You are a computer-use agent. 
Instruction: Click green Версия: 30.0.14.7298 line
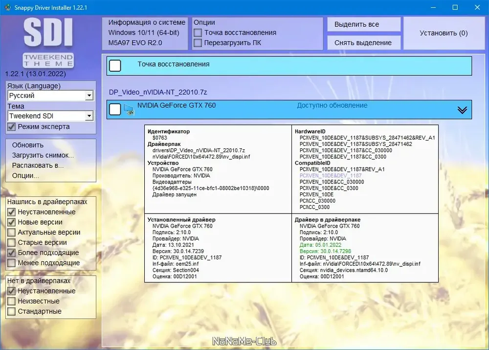pos(325,251)
